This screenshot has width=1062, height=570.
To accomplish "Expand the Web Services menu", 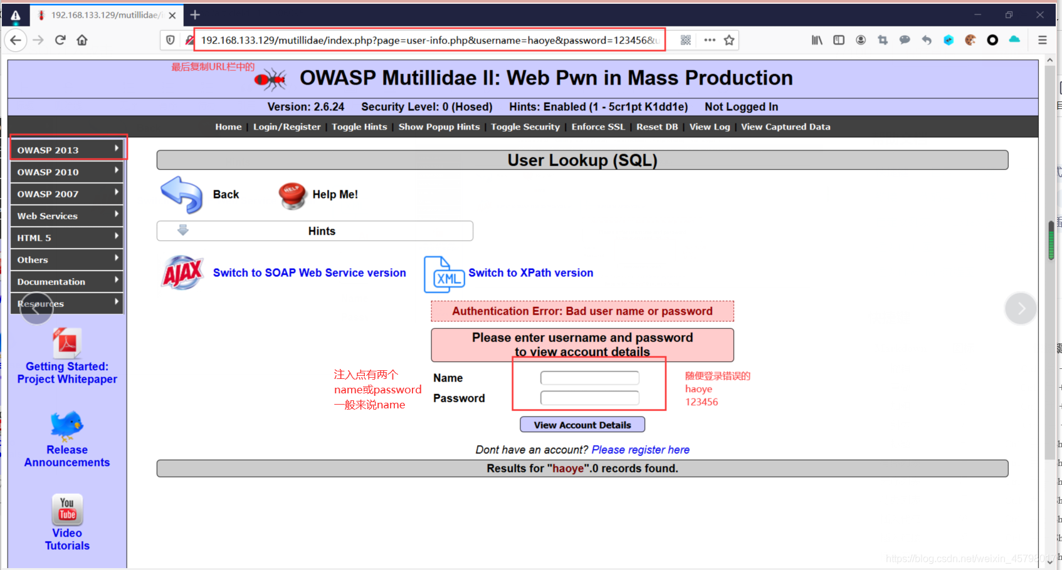I will pyautogui.click(x=66, y=215).
